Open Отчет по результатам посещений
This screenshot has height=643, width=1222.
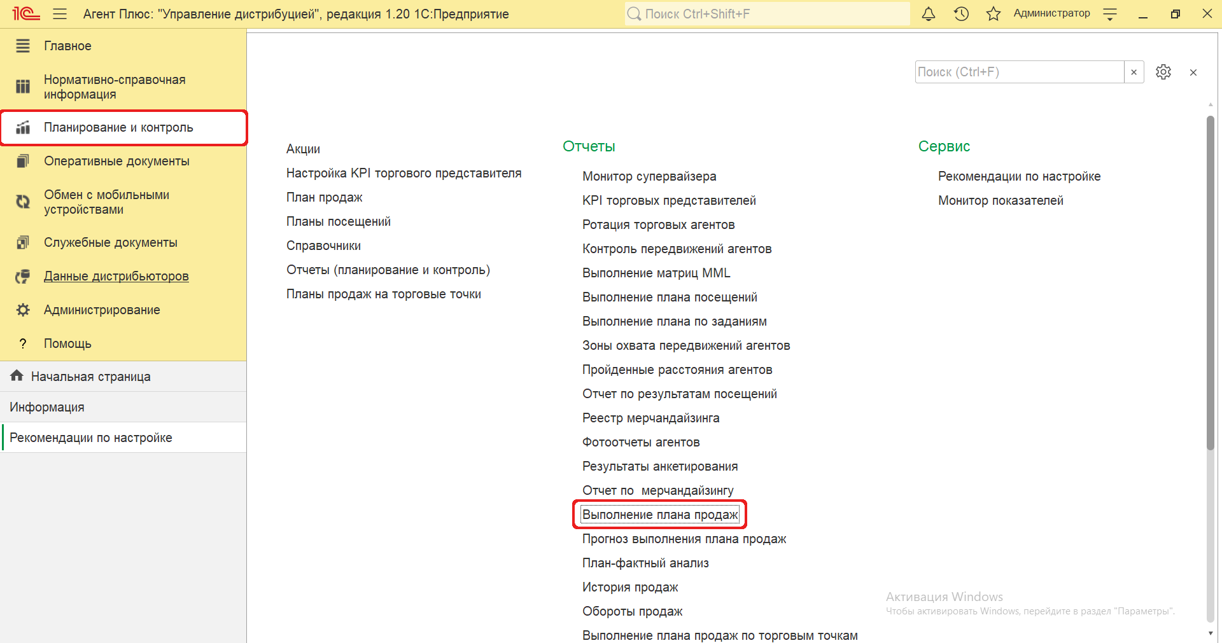click(x=680, y=394)
